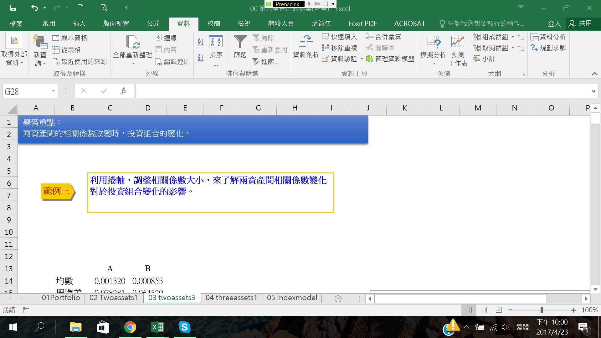Switch to Page Break Preview in status bar
This screenshot has width=601, height=338.
pos(499,310)
